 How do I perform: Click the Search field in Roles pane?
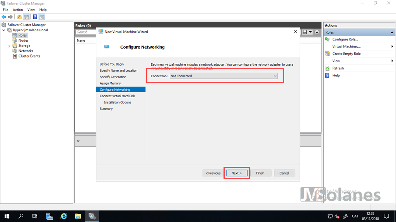tap(86, 32)
